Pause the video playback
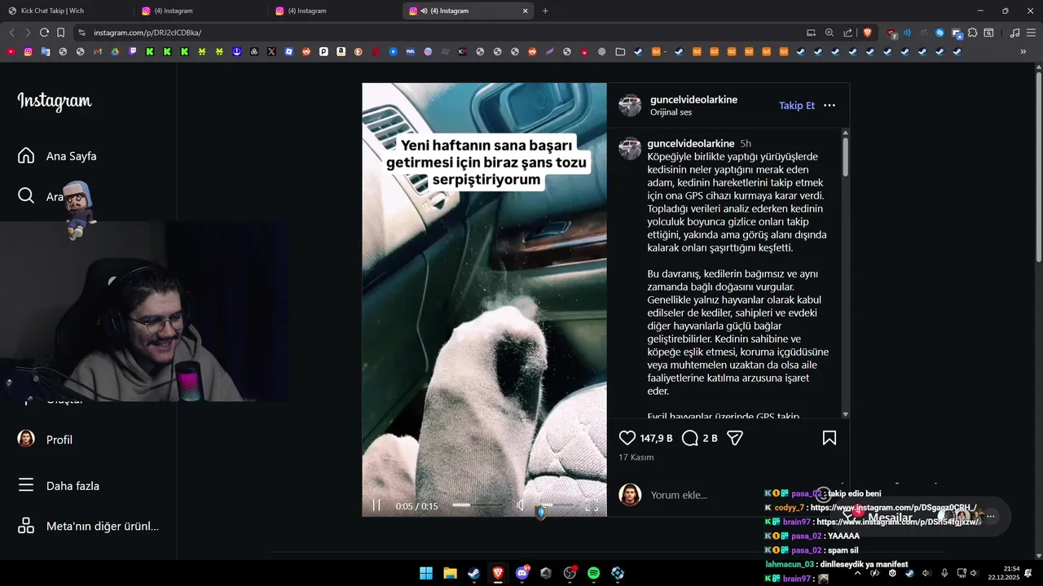The image size is (1043, 586). 376,505
